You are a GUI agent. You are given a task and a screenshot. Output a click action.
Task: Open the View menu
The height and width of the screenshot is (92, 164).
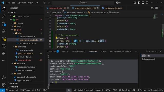tap(30, 3)
